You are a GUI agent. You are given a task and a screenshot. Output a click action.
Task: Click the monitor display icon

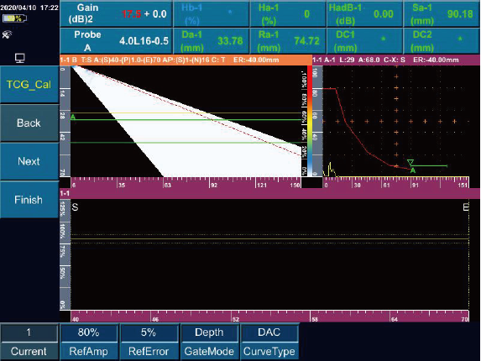[x=20, y=58]
